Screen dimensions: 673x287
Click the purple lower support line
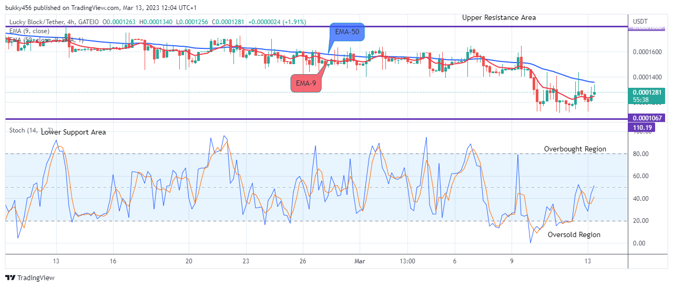tap(315, 119)
